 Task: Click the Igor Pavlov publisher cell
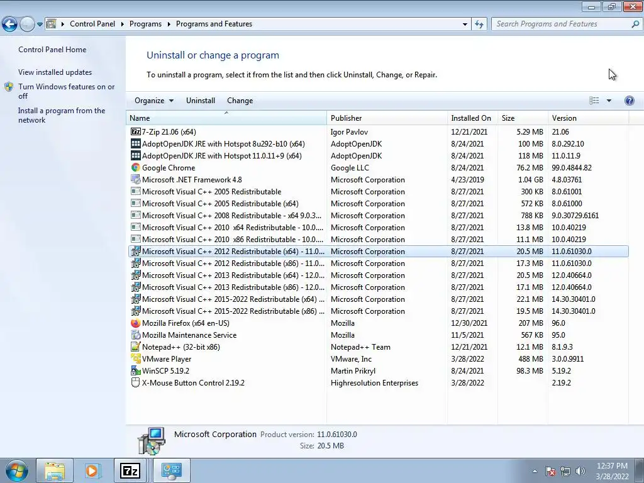349,132
